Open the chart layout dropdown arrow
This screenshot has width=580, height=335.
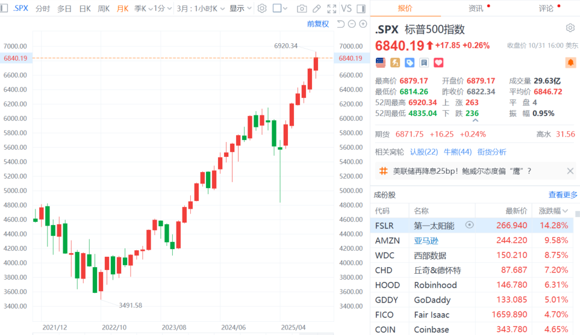pyautogui.click(x=285, y=8)
